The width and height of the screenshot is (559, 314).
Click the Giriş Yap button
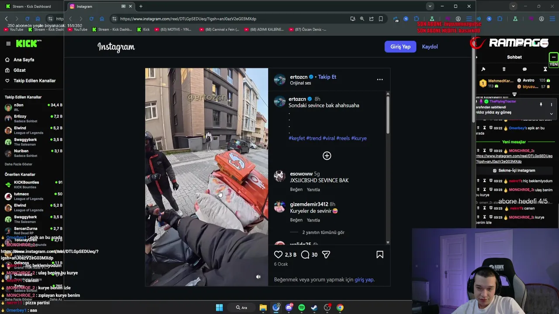point(400,47)
